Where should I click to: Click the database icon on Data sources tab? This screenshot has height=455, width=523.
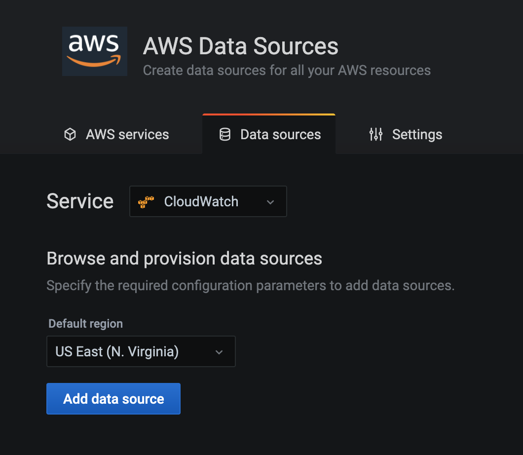225,135
